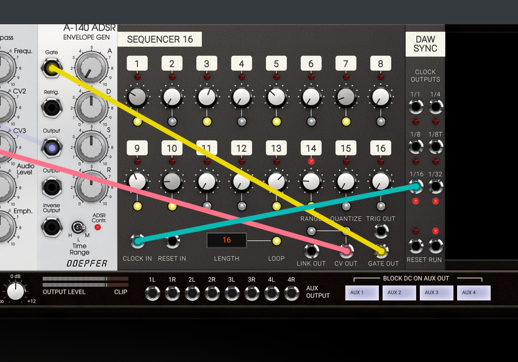Screen dimensions: 518x362
Task: Click the LINK OUT jack
Action: pyautogui.click(x=311, y=251)
